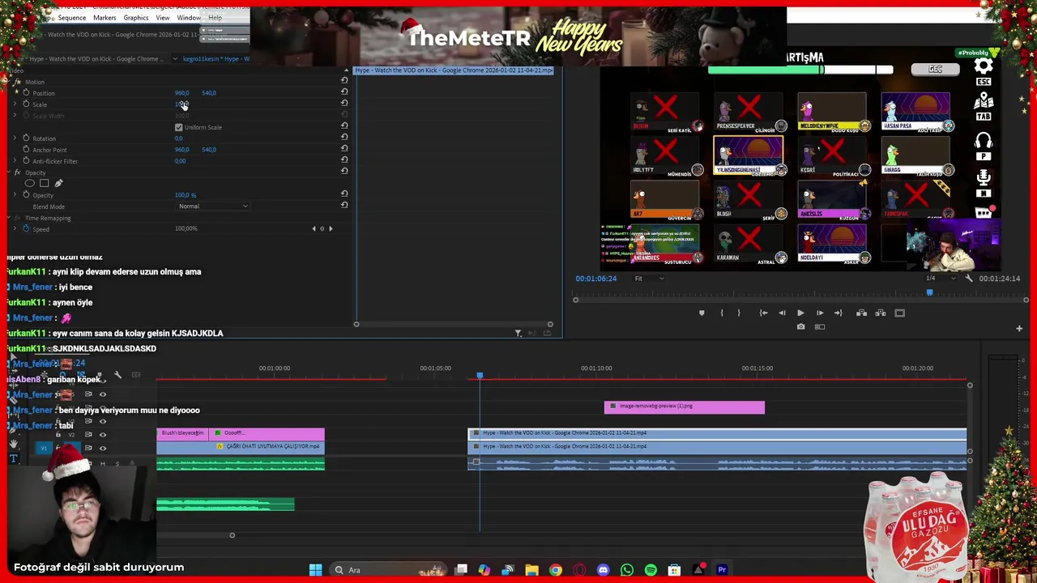Select free draw bezier pen mask

click(x=58, y=184)
